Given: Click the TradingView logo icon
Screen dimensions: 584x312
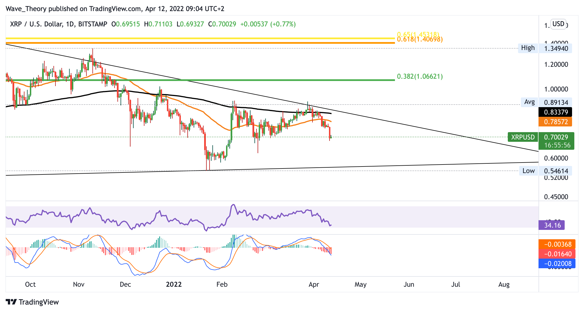Looking at the screenshot, I should tap(11, 302).
